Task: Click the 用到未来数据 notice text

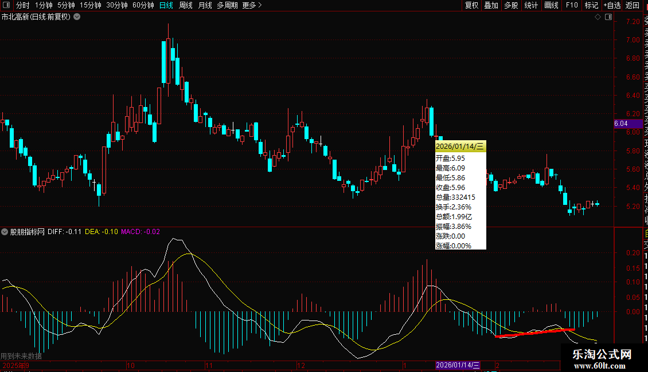Action: pyautogui.click(x=21, y=356)
